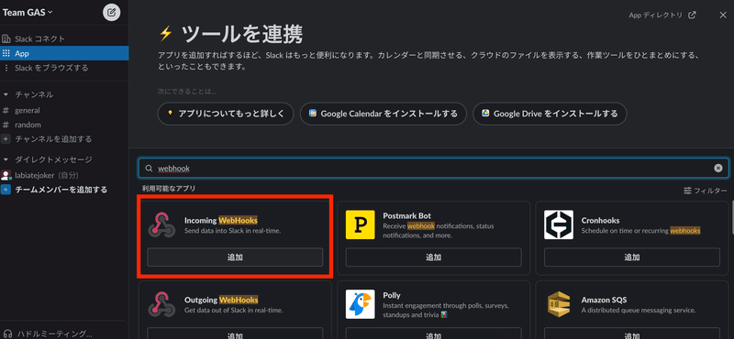Click the three-dot browse icon
The height and width of the screenshot is (339, 734).
6,68
